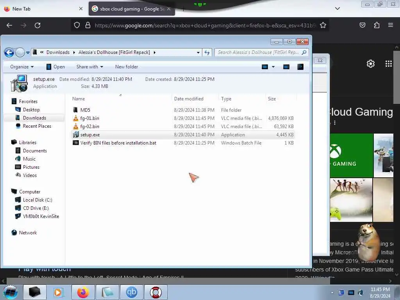
Task: Expand the Share with menu
Action: [90, 67]
